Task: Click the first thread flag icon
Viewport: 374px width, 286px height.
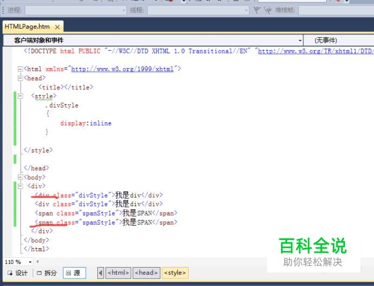Action: [x=257, y=10]
